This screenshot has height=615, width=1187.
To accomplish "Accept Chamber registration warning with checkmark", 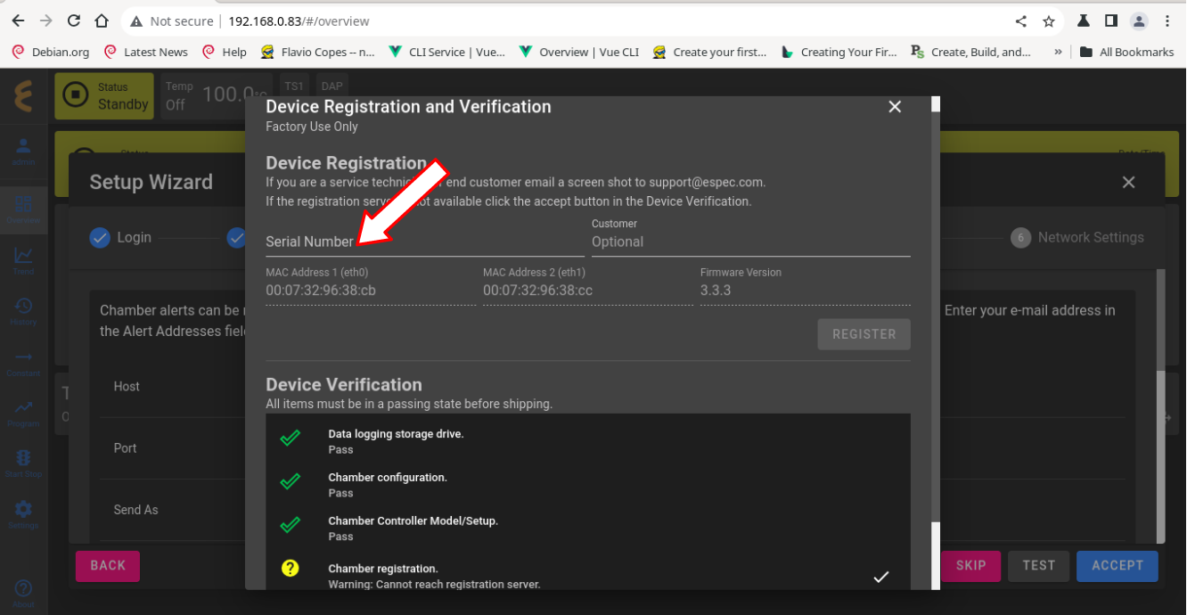I will [x=880, y=577].
